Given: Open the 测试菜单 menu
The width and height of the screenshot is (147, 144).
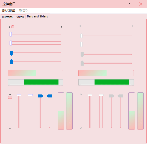Looking at the screenshot, I should [x=9, y=11].
